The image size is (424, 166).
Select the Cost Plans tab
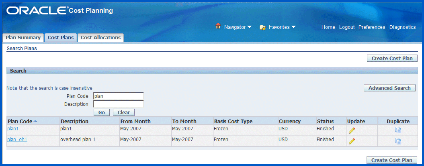pos(61,38)
